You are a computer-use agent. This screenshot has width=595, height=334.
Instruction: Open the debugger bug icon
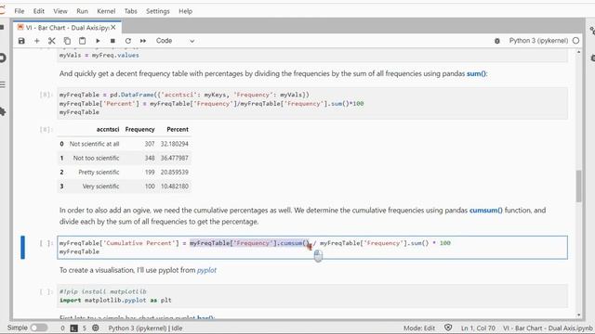(x=497, y=41)
